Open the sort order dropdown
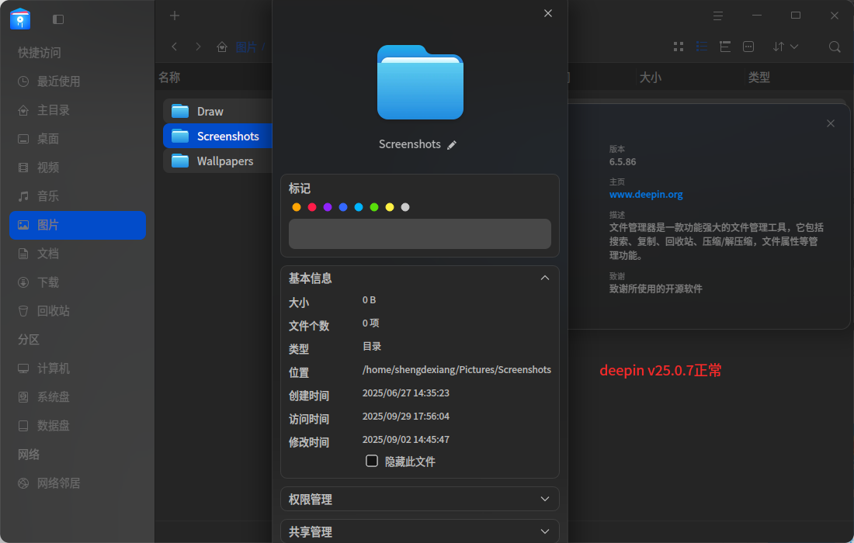 click(786, 47)
